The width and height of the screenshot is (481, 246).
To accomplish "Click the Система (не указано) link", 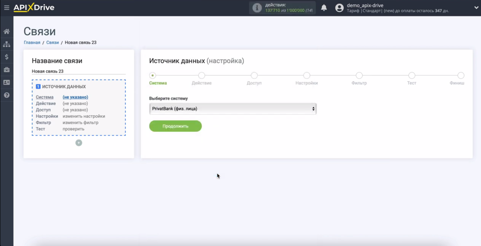I will point(75,97).
